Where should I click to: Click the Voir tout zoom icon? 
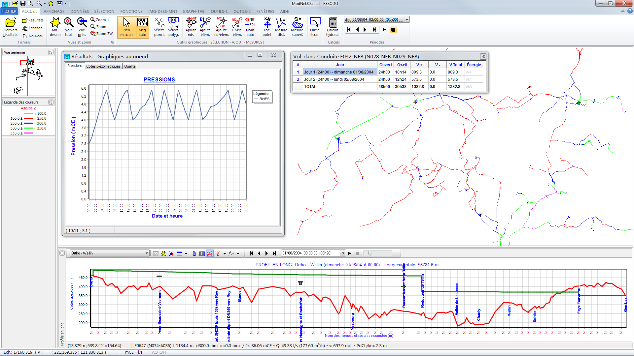pos(68,27)
